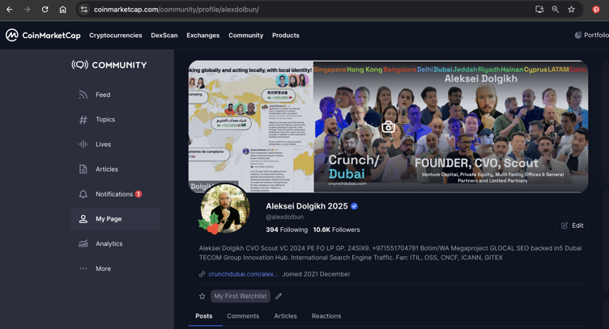Open the Products navigation menu
This screenshot has height=329, width=609.
pos(285,36)
